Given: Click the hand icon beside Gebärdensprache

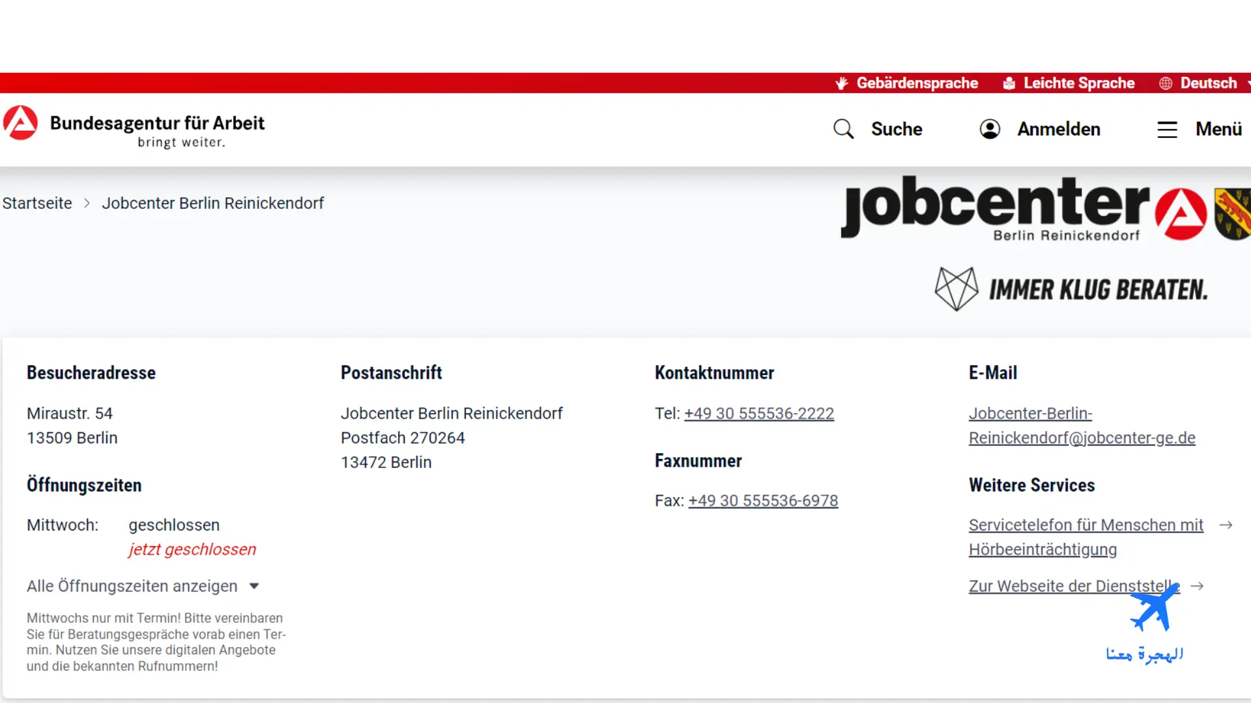Looking at the screenshot, I should pyautogui.click(x=842, y=83).
